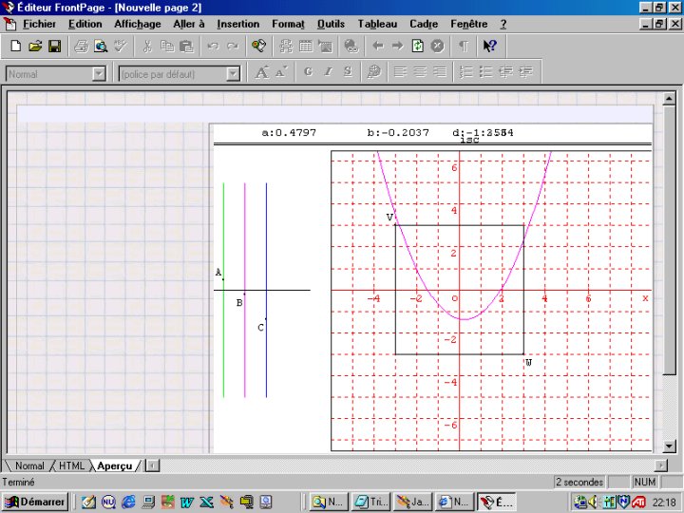The height and width of the screenshot is (513, 684).
Task: Go forward with right arrow icon
Action: coord(397,46)
